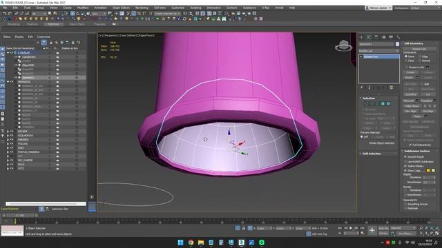
Task: Open Google Chrome from the taskbar
Action: coord(191,242)
